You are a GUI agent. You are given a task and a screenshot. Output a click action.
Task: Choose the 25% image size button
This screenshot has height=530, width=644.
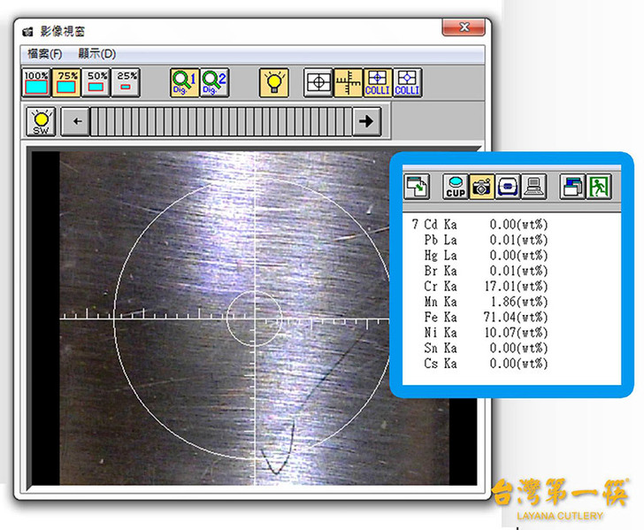click(x=126, y=82)
